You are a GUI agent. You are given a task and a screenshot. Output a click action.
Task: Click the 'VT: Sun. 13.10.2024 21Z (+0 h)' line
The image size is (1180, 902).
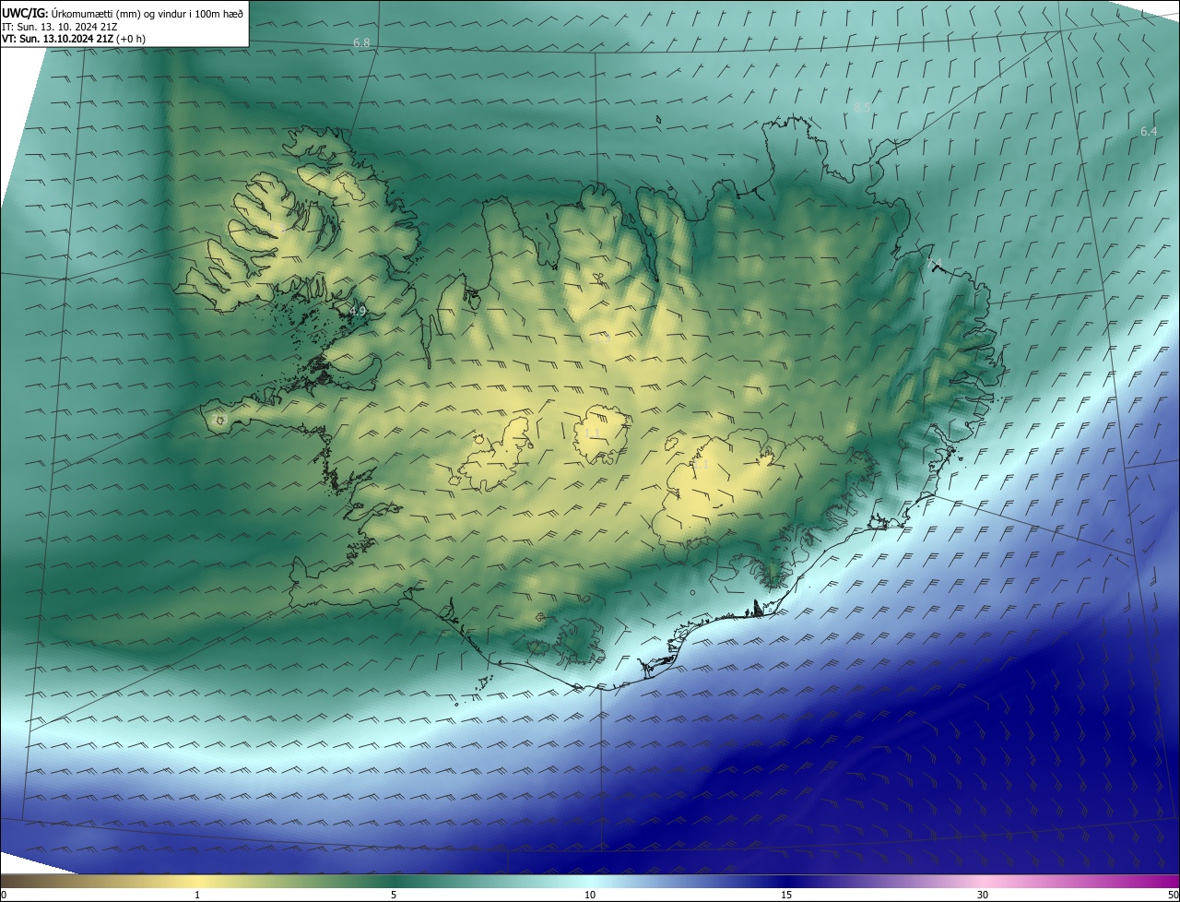pos(74,39)
